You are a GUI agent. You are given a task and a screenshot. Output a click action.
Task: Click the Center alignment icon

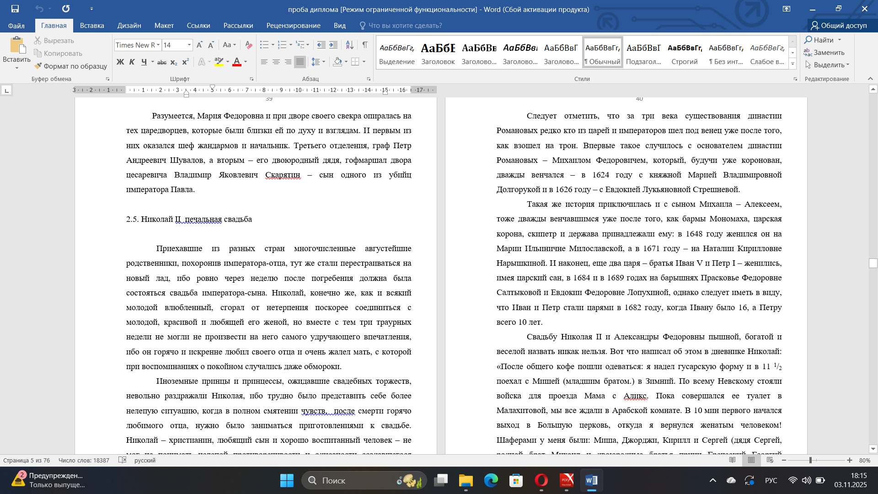276,62
